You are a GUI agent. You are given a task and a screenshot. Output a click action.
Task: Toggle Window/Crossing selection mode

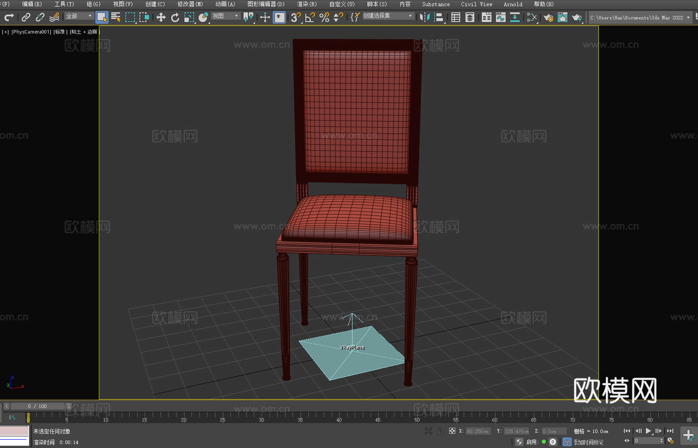tap(144, 17)
